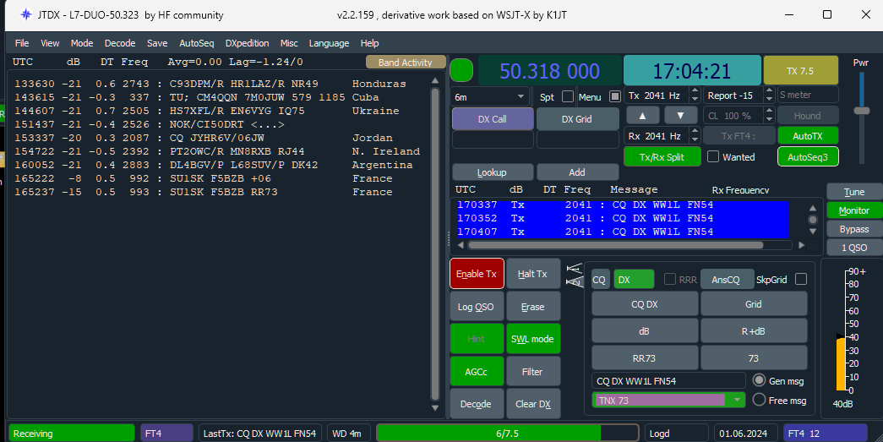Screen dimensions: 883x442
Task: Click the AutoSeq3 button
Action: pos(808,157)
